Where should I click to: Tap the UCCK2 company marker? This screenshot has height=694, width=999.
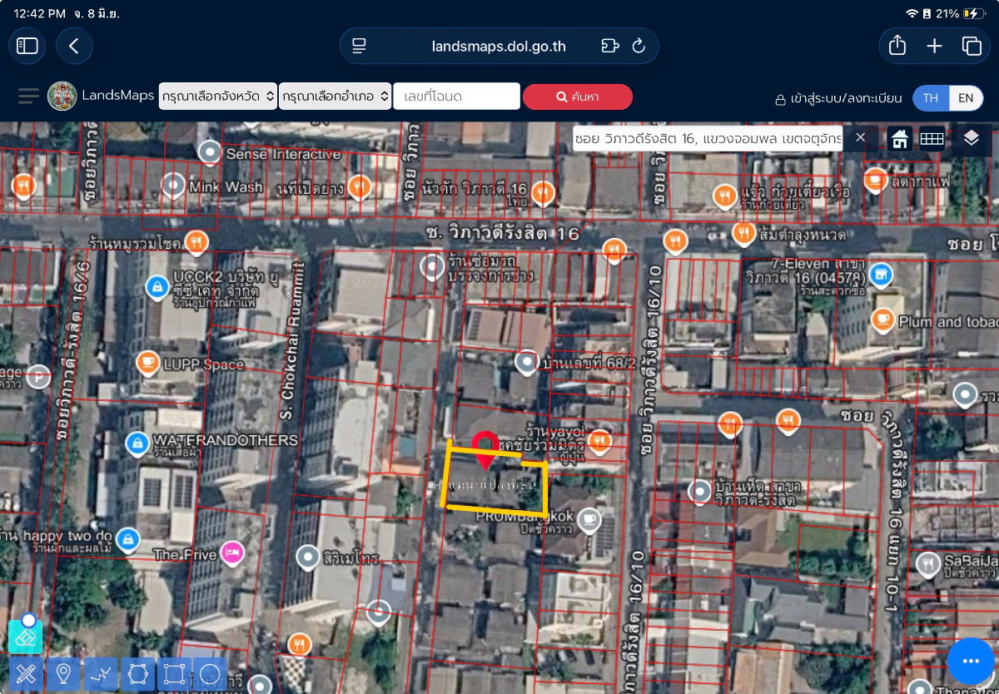156,288
